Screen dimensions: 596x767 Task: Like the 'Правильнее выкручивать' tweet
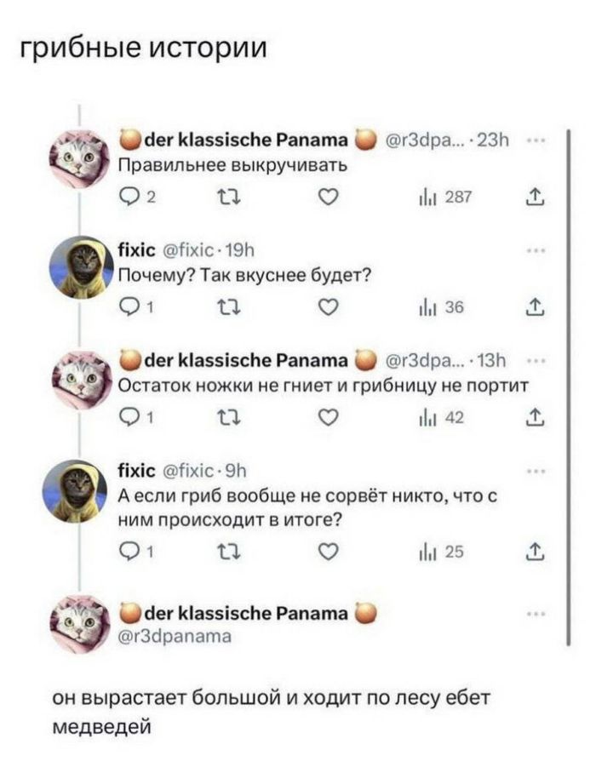pyautogui.click(x=328, y=198)
